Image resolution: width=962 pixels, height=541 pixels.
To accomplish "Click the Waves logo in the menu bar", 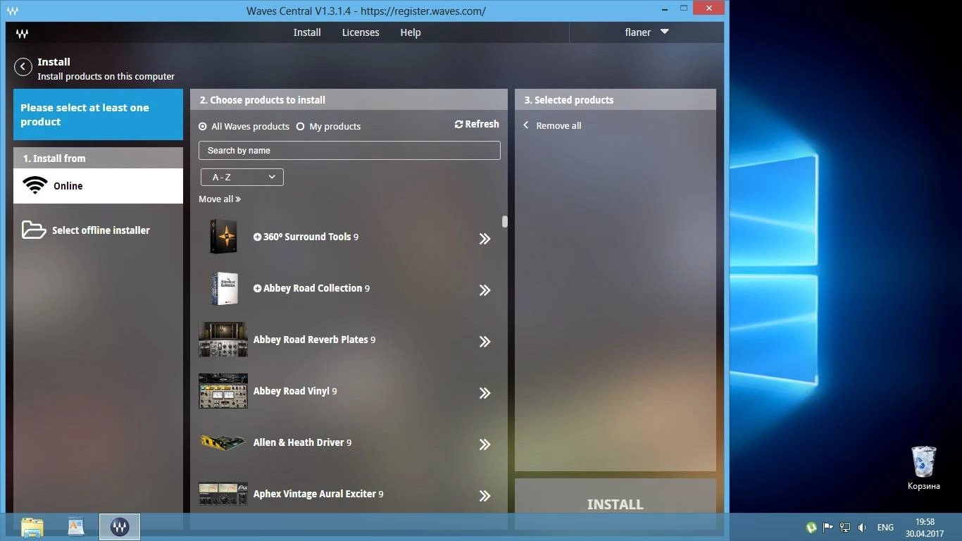I will pyautogui.click(x=22, y=32).
